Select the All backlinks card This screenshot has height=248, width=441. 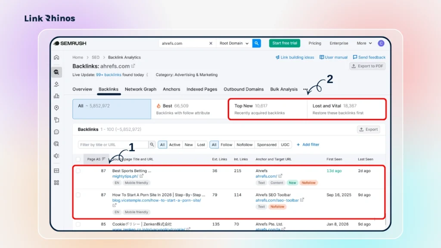click(x=112, y=109)
